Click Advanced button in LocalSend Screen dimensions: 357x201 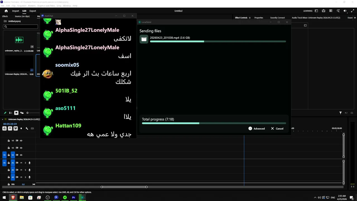(257, 129)
